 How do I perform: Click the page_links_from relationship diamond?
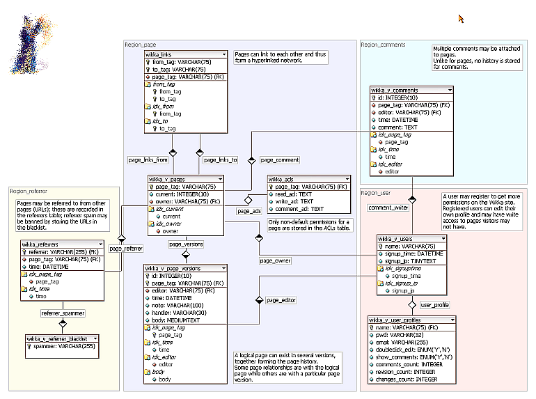click(x=173, y=152)
